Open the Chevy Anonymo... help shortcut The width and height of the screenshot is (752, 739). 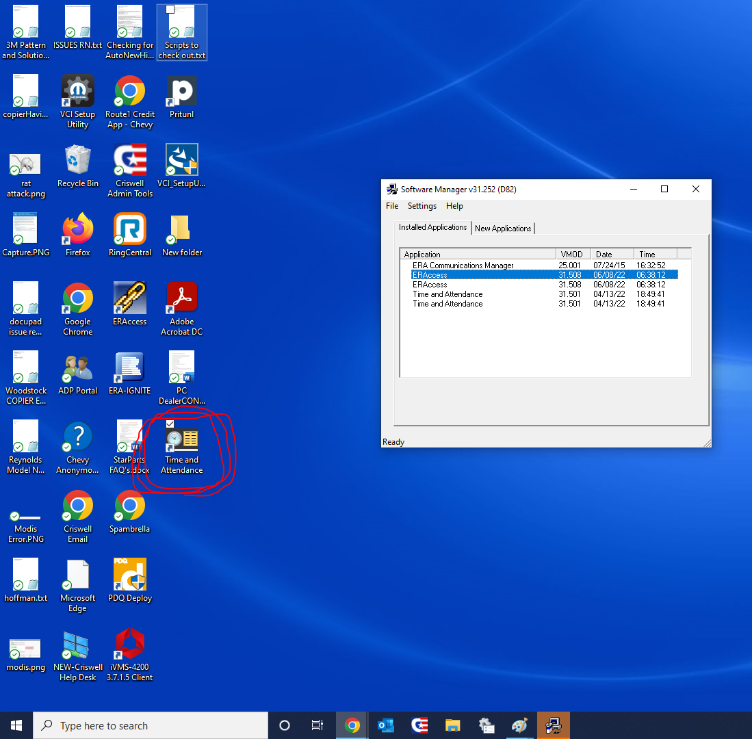[78, 447]
